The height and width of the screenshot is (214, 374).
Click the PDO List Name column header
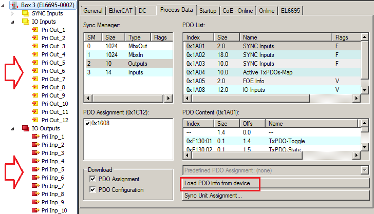[x=286, y=37]
